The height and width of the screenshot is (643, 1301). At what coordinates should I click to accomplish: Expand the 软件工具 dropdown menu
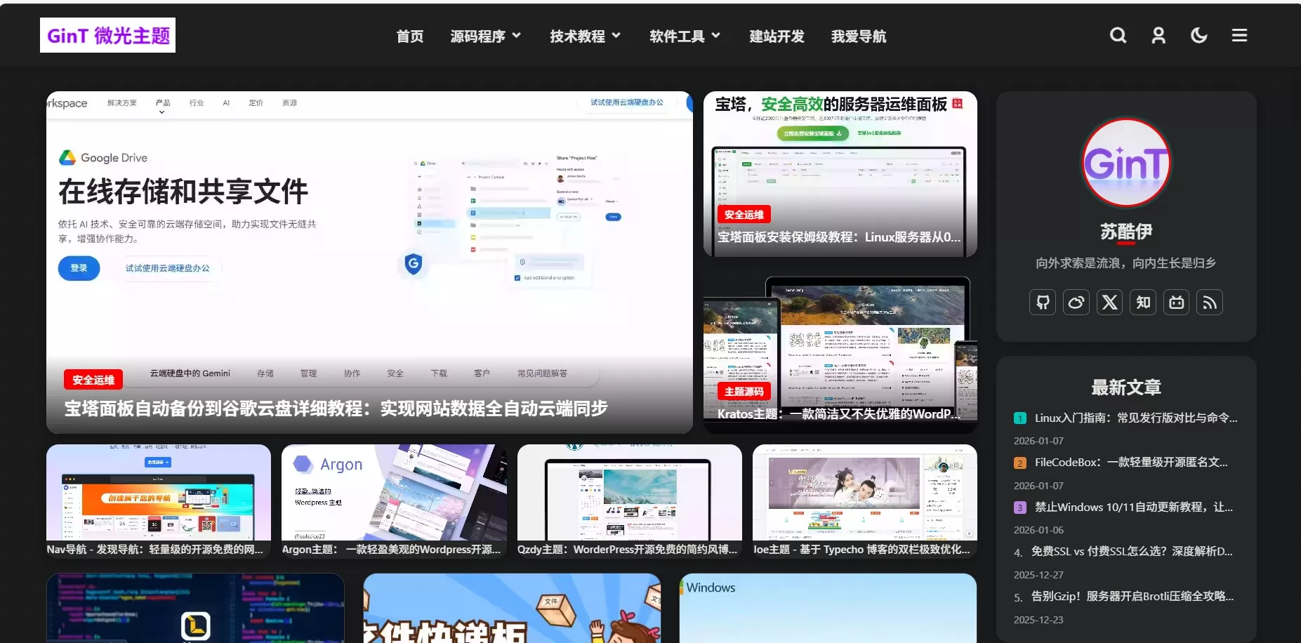[685, 36]
